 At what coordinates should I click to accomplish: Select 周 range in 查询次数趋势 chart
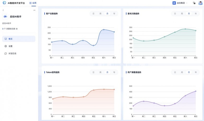[x=182, y=14]
